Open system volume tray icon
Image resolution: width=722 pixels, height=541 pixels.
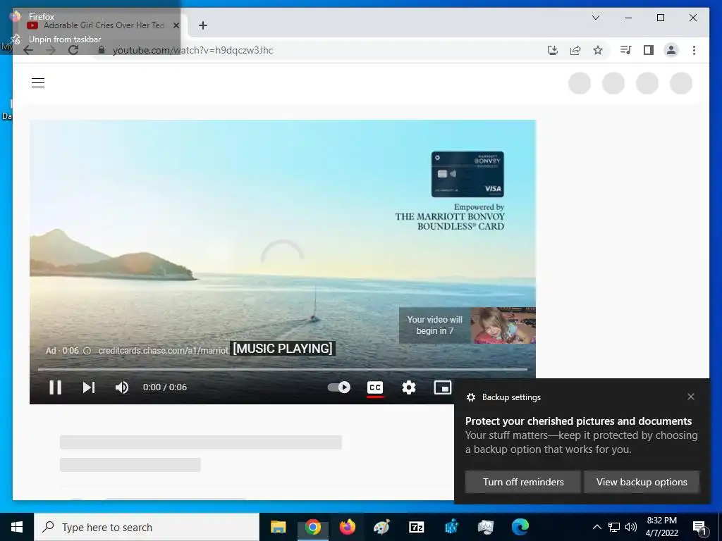(x=631, y=527)
